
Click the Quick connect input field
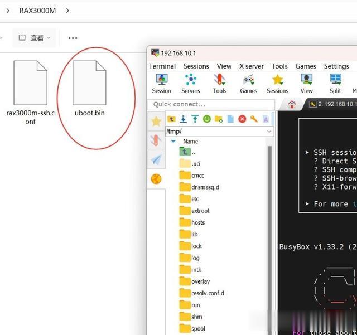[x=211, y=104]
